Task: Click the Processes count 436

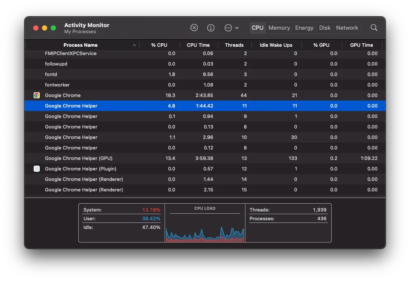Action: tap(322, 219)
